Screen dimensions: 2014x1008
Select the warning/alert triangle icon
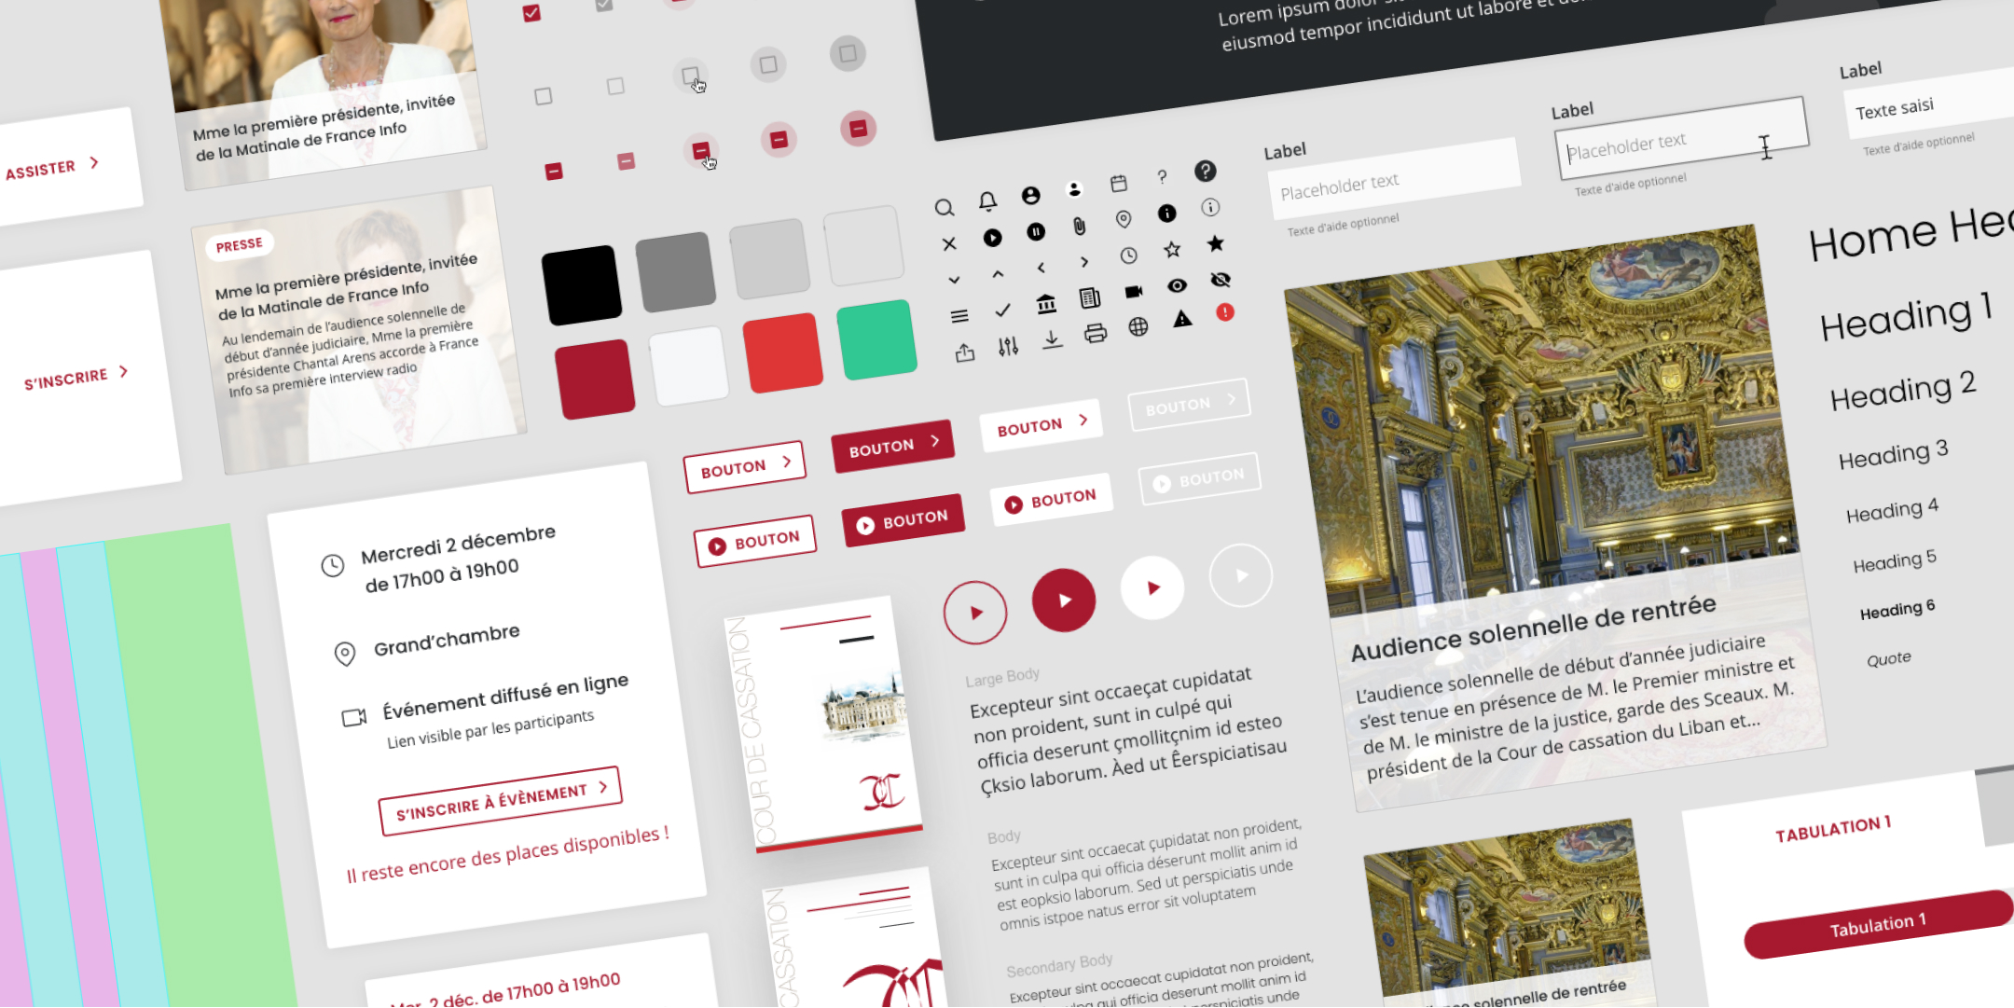click(x=1174, y=318)
